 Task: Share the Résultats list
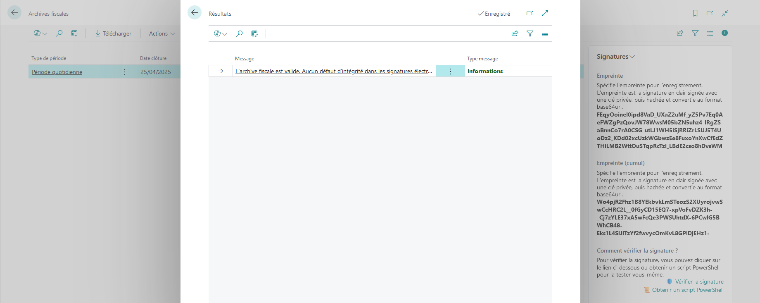point(515,33)
